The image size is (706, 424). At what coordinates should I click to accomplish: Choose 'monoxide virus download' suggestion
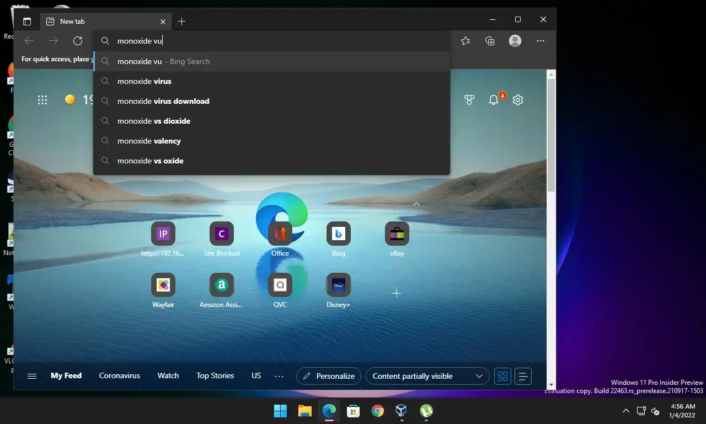pos(272,101)
